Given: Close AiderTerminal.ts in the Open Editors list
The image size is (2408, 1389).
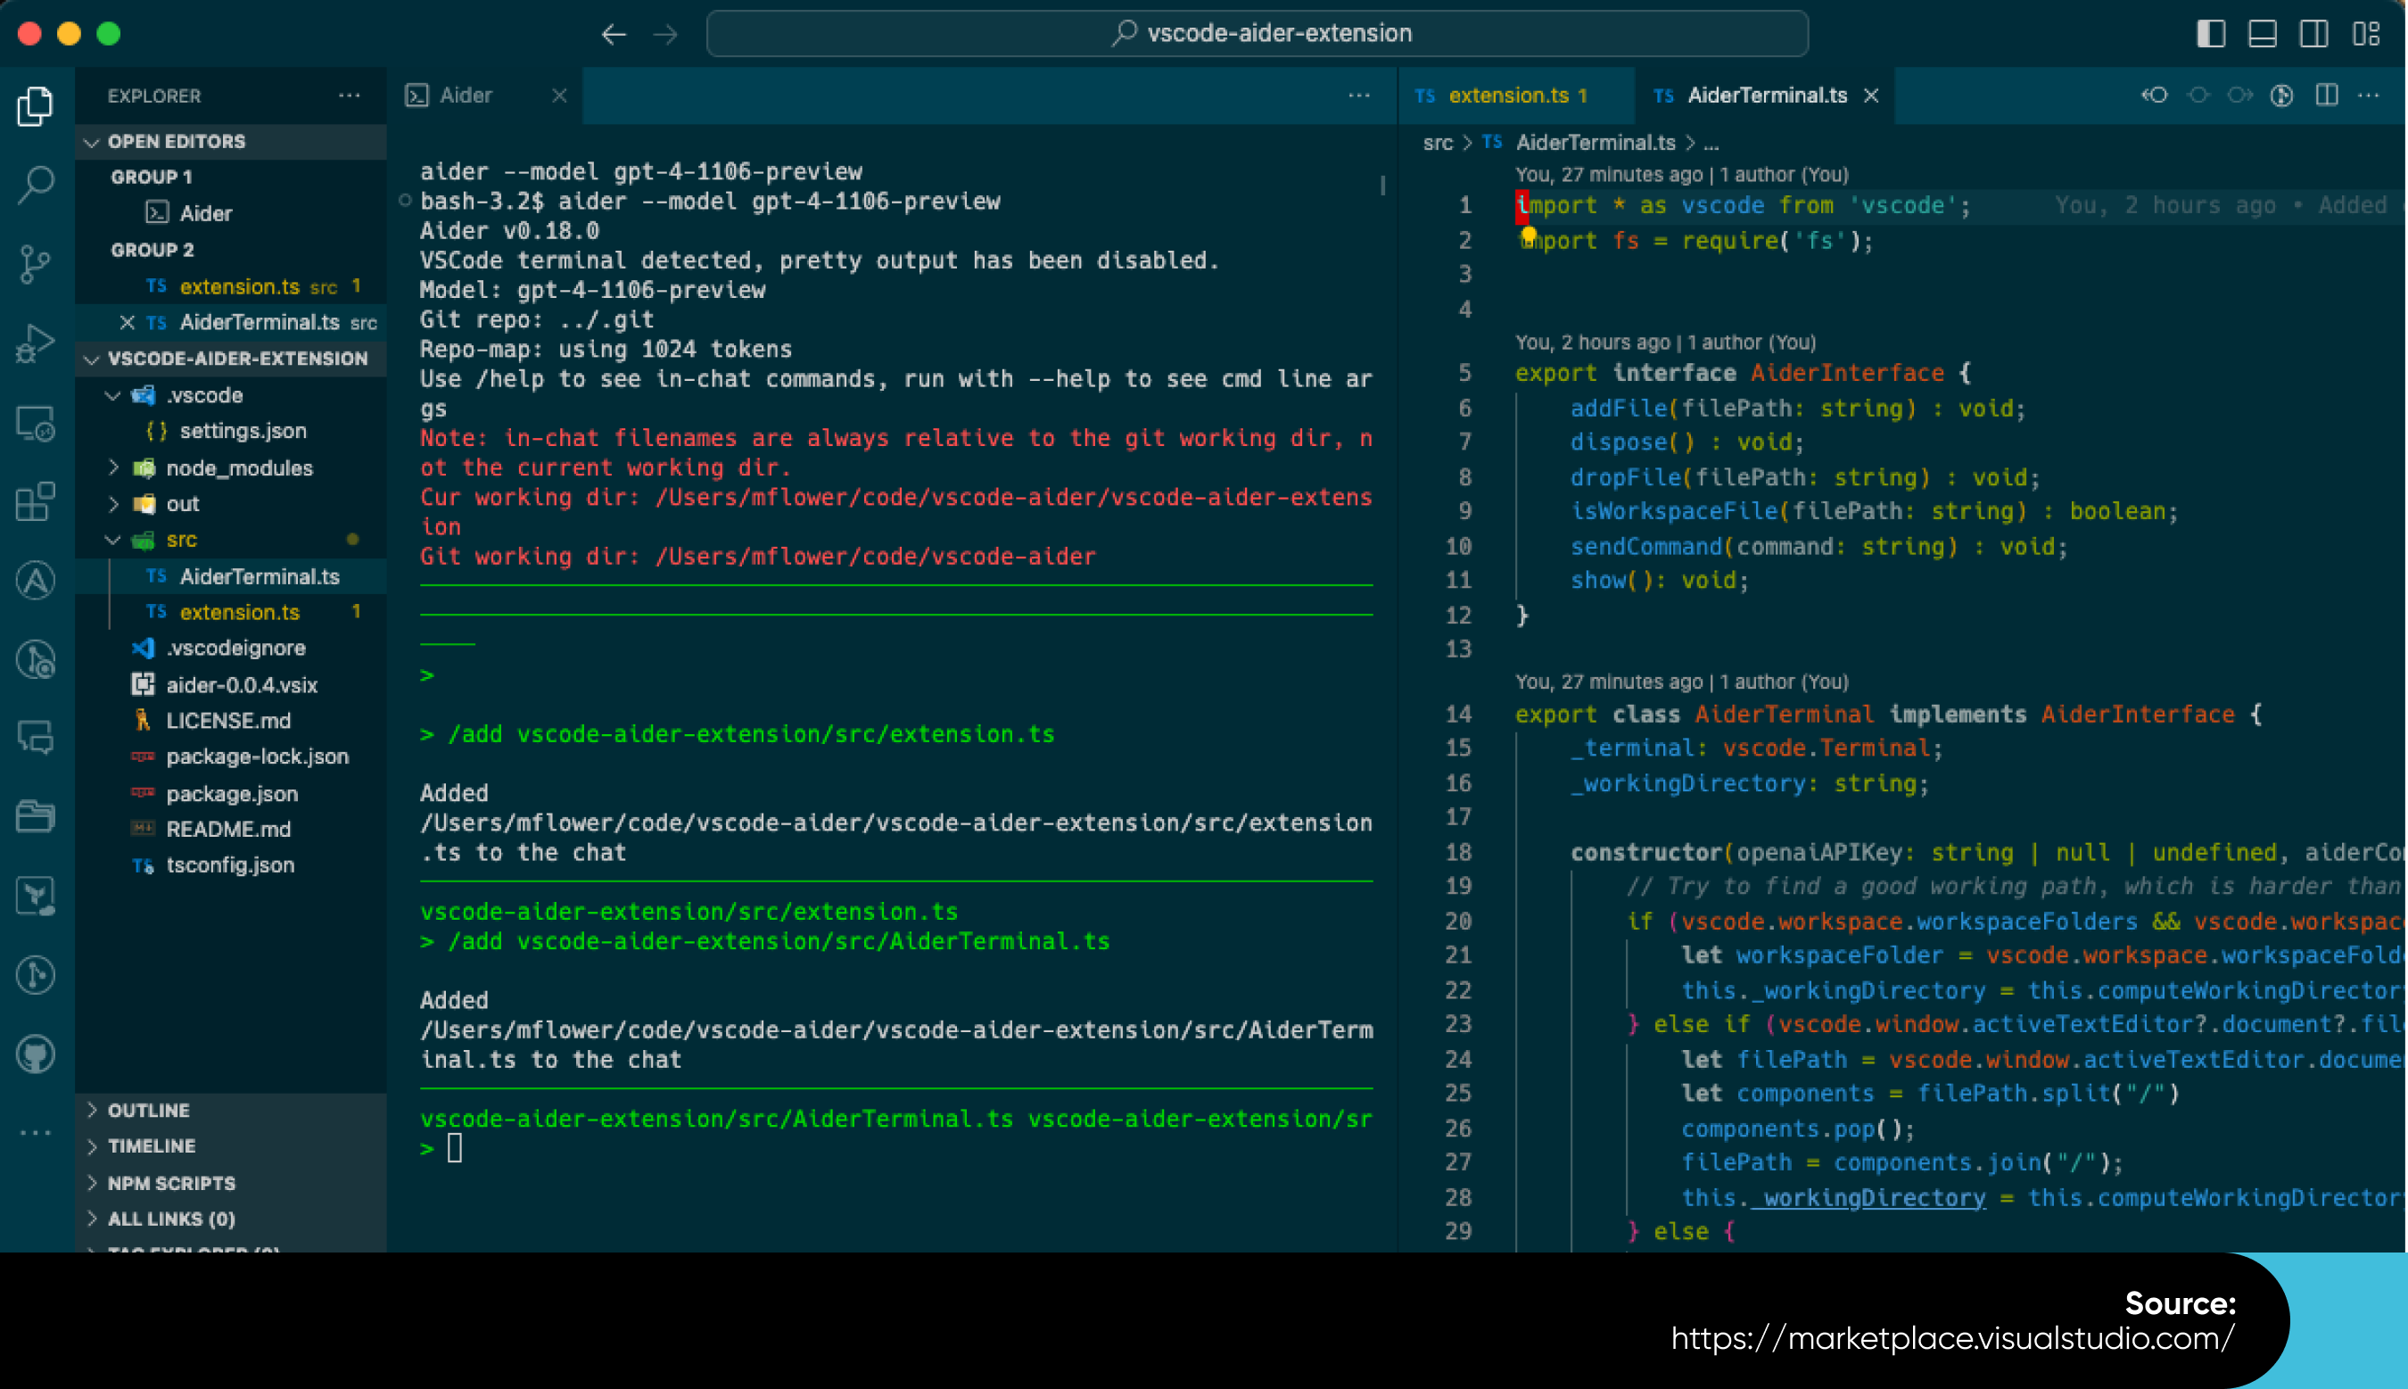Looking at the screenshot, I should (126, 322).
